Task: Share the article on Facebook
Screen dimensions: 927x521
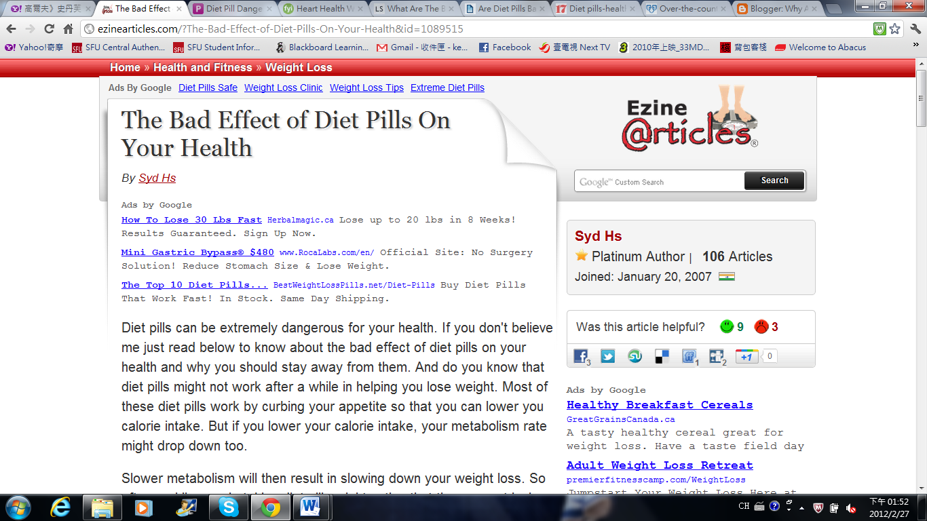Action: [581, 355]
